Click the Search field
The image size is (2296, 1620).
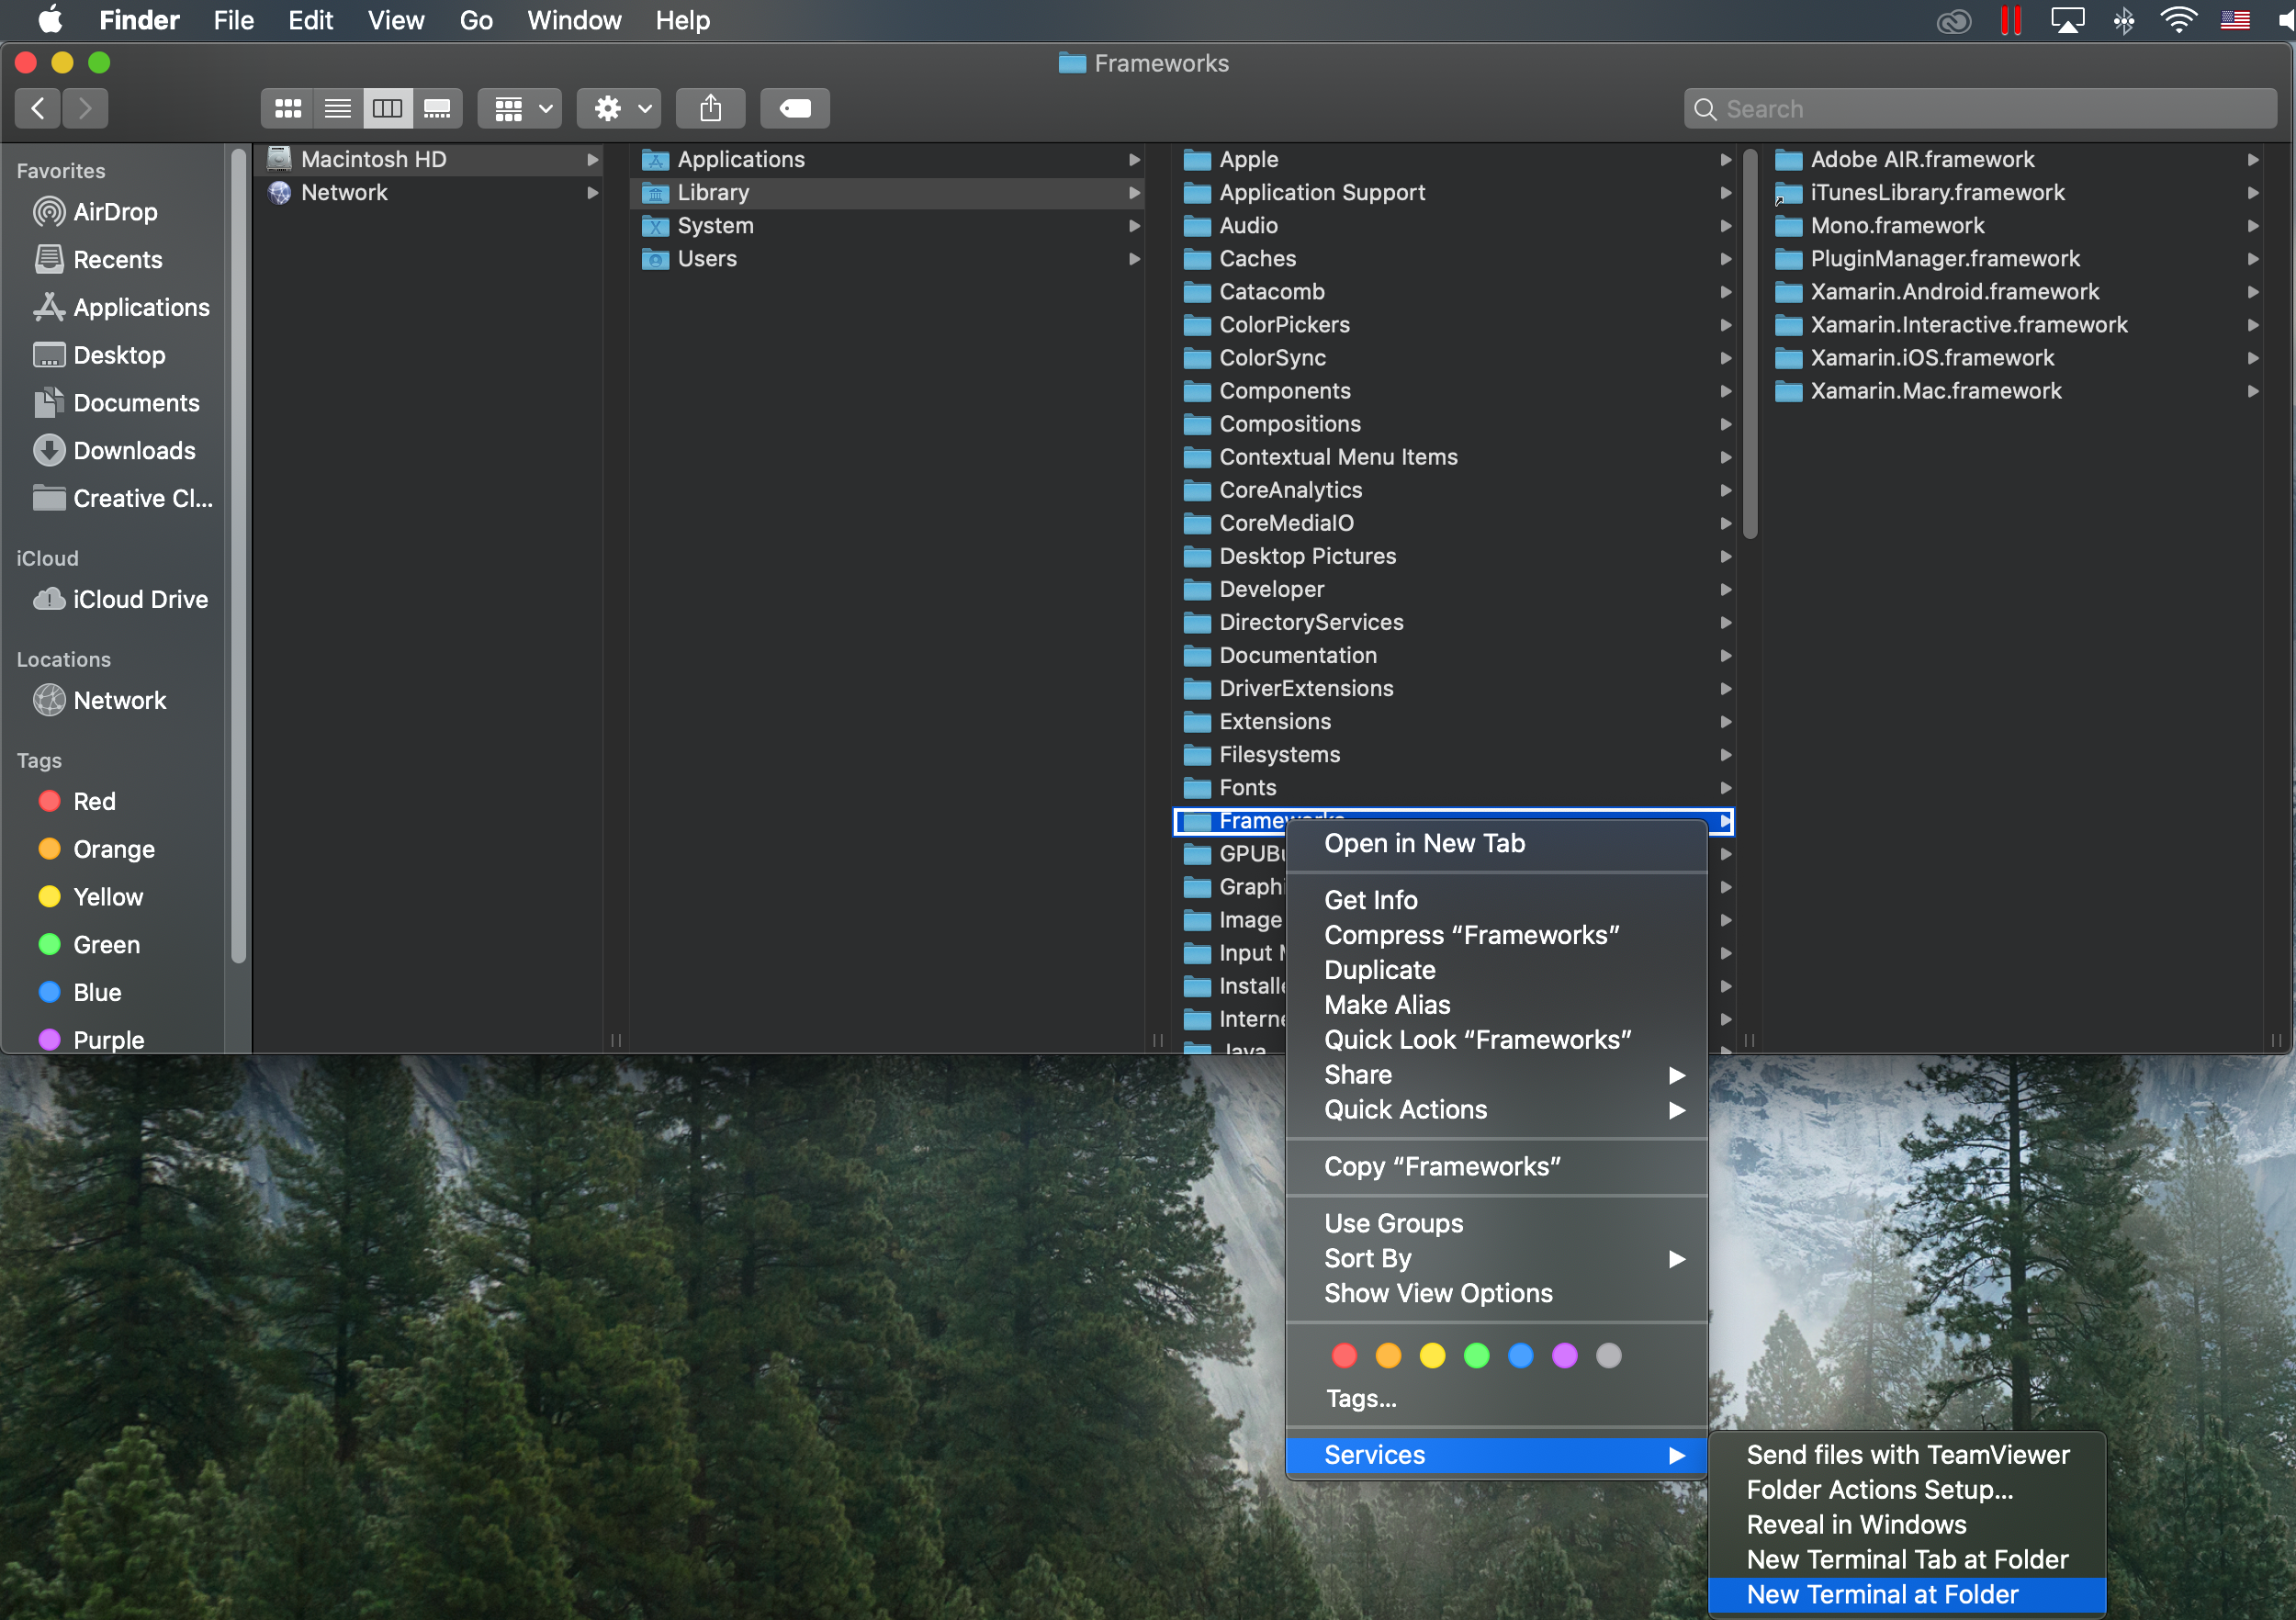[x=1980, y=108]
